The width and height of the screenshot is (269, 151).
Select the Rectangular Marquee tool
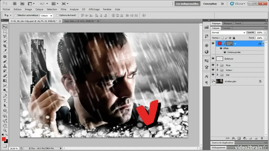pos(5,31)
